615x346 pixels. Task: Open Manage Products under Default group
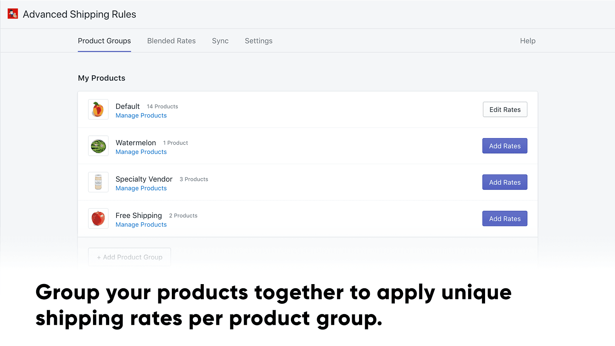pyautogui.click(x=141, y=115)
